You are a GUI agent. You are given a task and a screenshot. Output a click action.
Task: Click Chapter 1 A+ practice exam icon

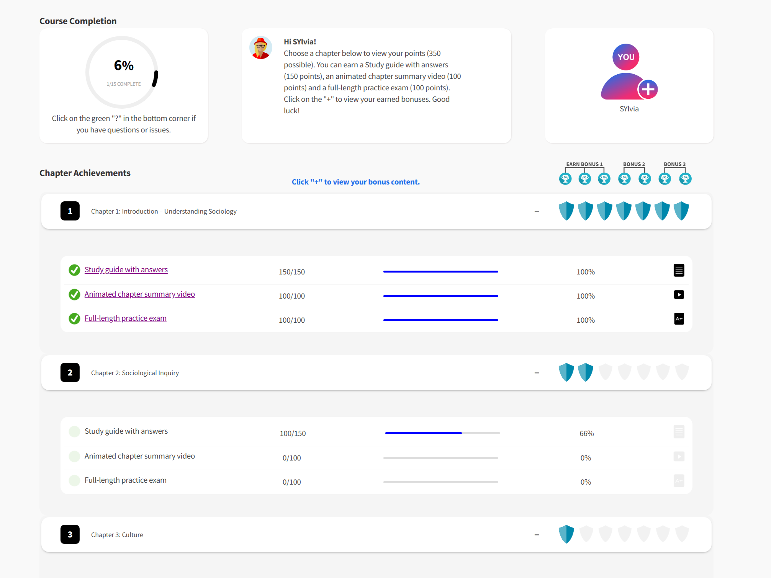[x=679, y=319]
